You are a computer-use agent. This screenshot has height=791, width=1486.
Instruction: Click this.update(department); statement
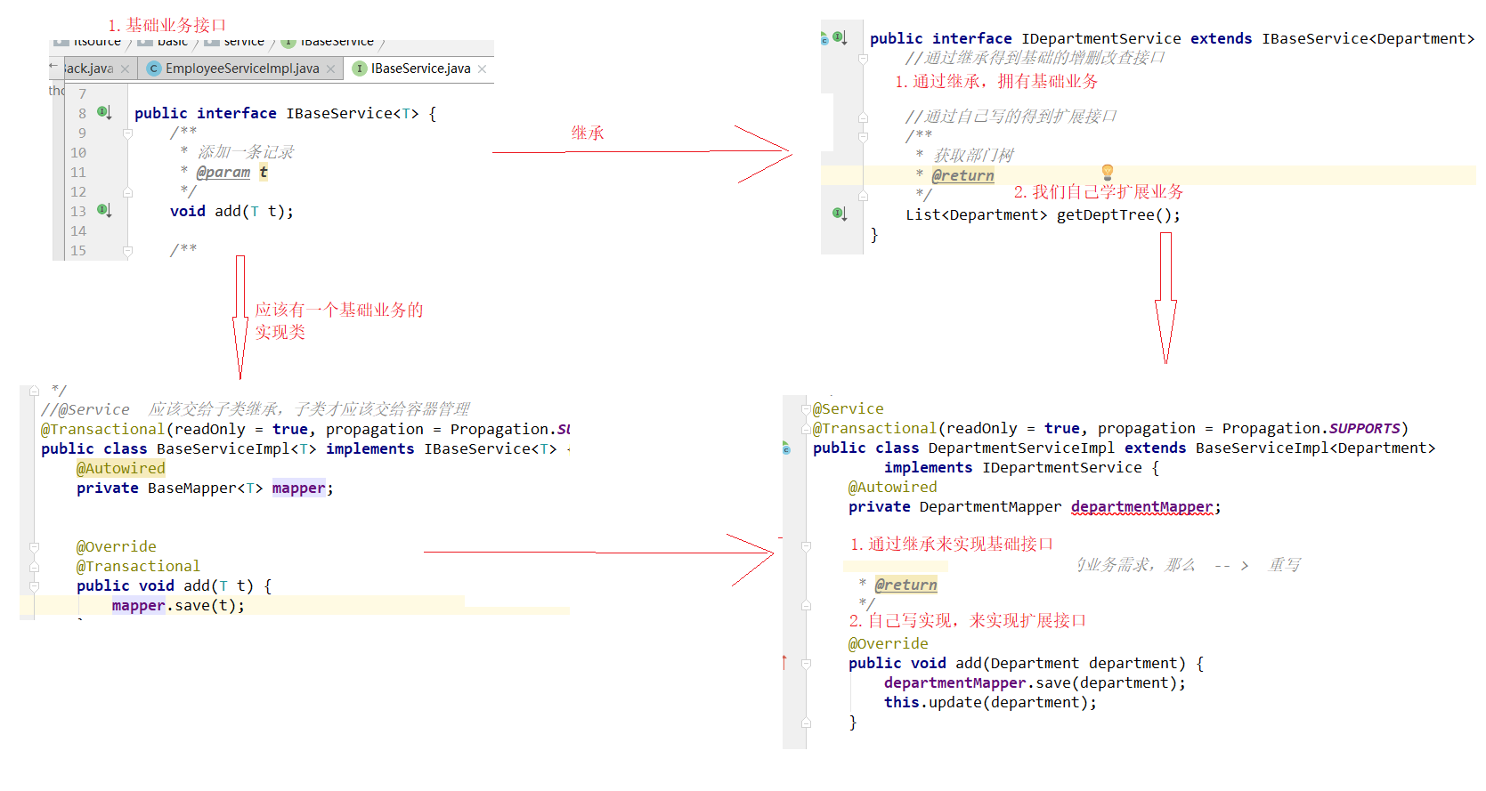(990, 702)
